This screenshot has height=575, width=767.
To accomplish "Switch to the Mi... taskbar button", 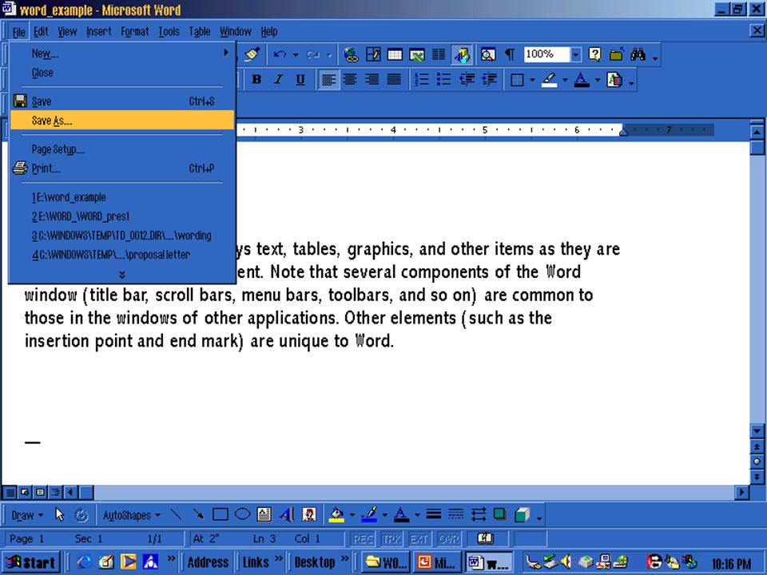I will [437, 562].
